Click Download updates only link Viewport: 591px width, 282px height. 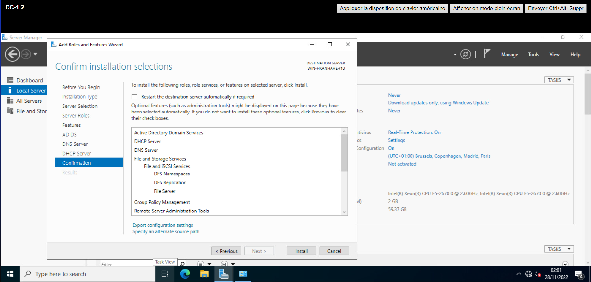(x=438, y=103)
